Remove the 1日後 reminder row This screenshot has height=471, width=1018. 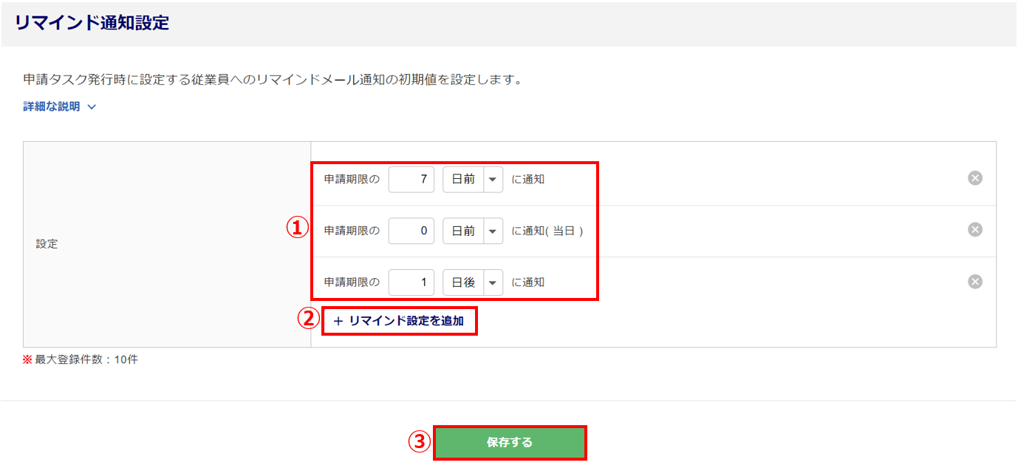tap(975, 282)
